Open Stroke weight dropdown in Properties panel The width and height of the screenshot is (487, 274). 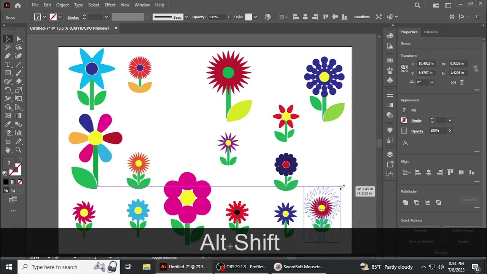click(x=450, y=120)
